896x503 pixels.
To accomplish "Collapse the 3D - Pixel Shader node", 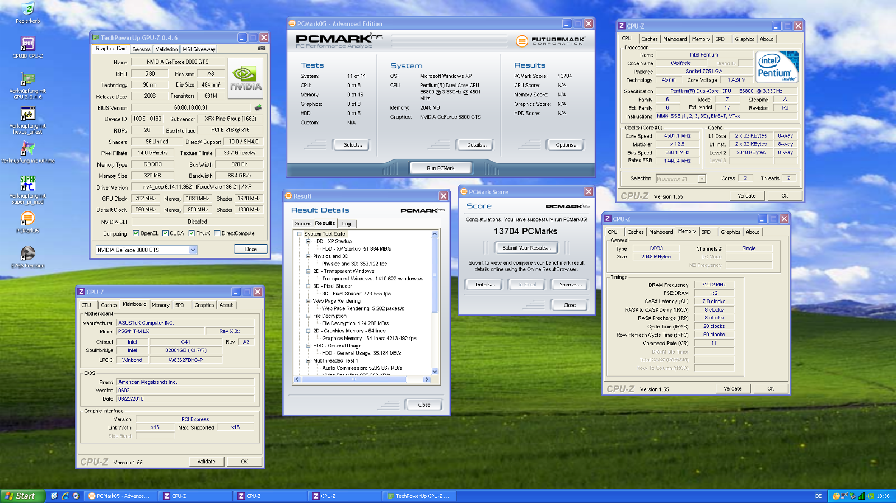I will pos(308,286).
